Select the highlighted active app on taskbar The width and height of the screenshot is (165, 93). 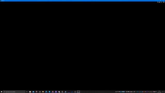click(78, 92)
